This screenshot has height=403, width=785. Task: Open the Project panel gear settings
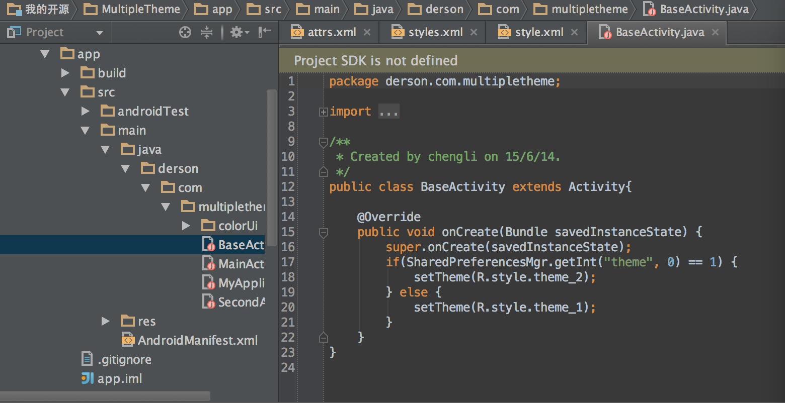click(240, 33)
